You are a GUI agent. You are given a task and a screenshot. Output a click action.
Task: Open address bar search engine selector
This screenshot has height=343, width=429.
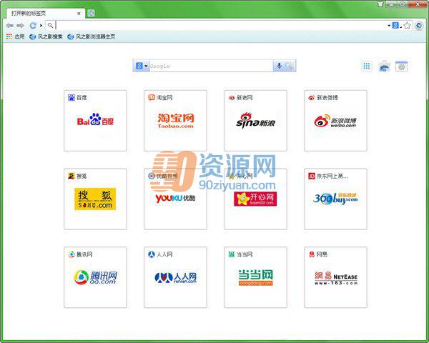click(x=397, y=26)
